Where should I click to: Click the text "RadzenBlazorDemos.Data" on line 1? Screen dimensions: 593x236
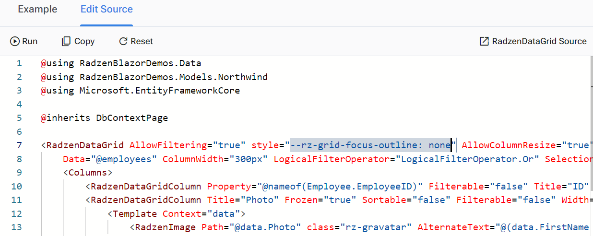coord(141,63)
